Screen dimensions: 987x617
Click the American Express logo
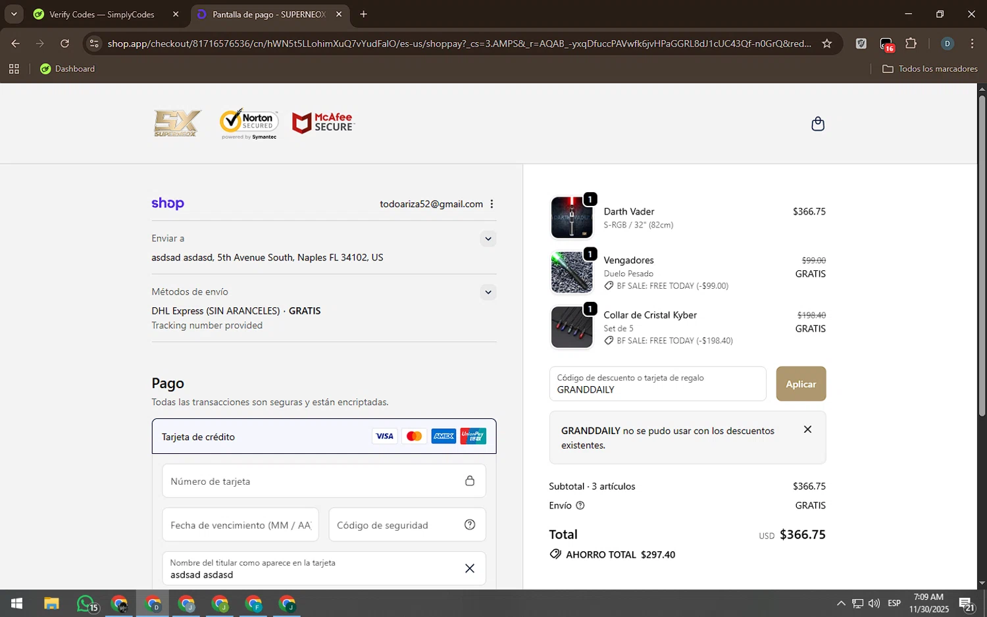point(443,436)
